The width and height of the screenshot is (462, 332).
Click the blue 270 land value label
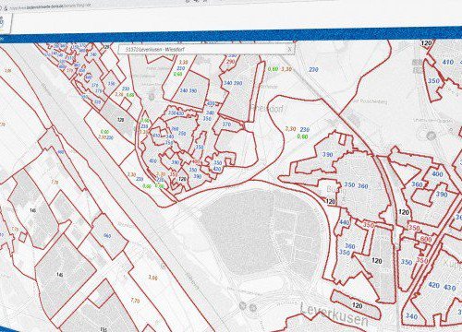(x=313, y=69)
